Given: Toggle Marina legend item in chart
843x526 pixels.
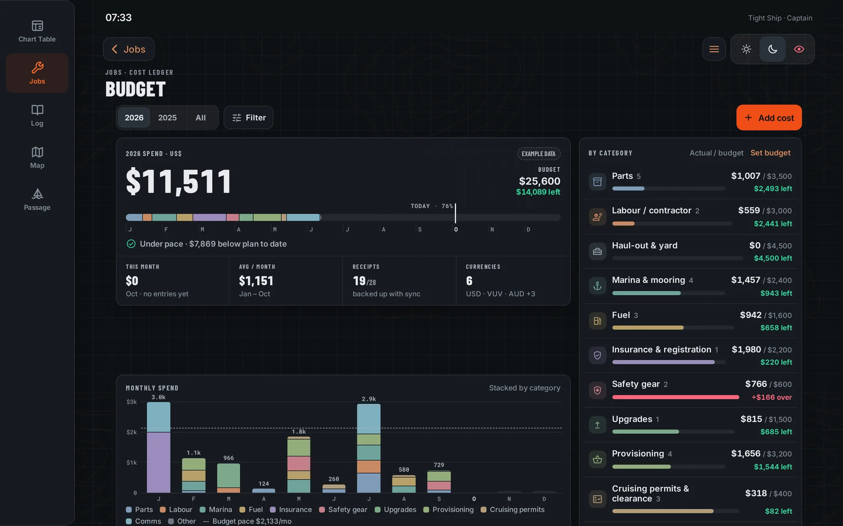Looking at the screenshot, I should click(216, 510).
